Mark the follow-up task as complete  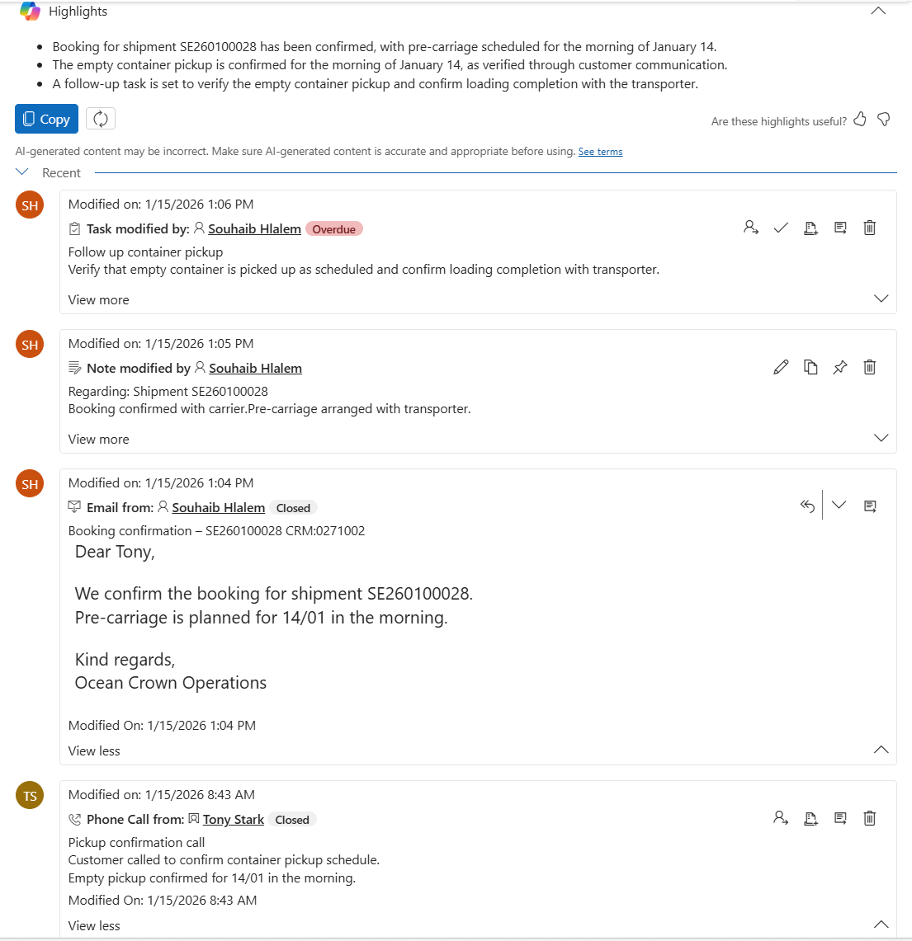coord(781,228)
